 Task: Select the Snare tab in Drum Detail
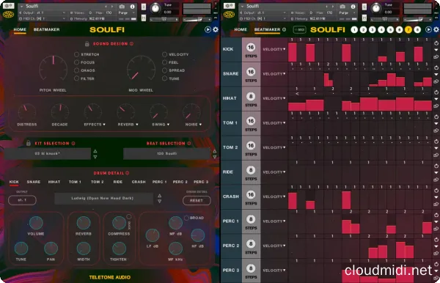[x=34, y=182]
